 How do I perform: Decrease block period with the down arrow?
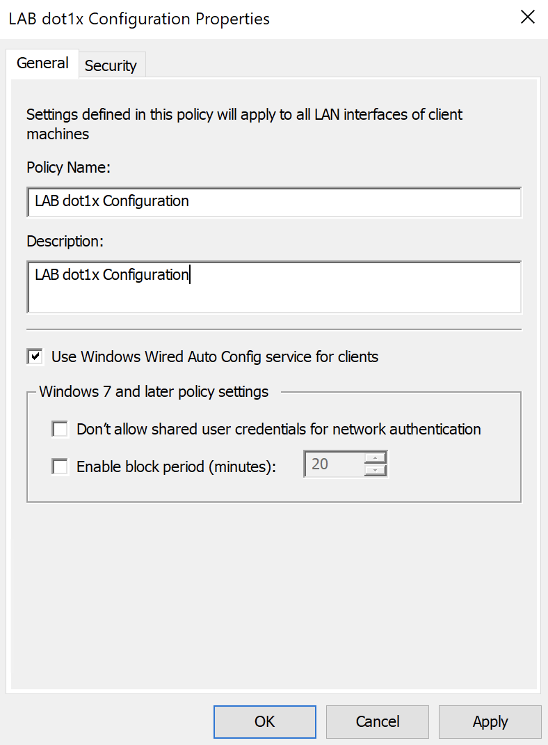[376, 471]
